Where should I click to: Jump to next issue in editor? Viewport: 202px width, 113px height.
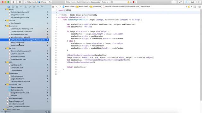[191, 7]
